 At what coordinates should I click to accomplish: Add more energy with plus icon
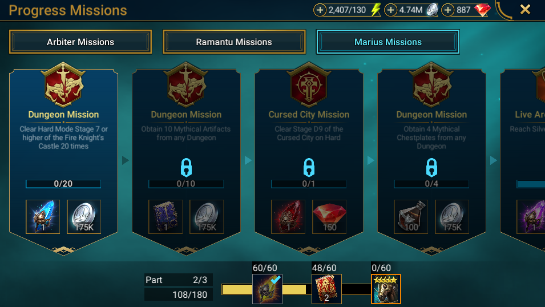[320, 10]
